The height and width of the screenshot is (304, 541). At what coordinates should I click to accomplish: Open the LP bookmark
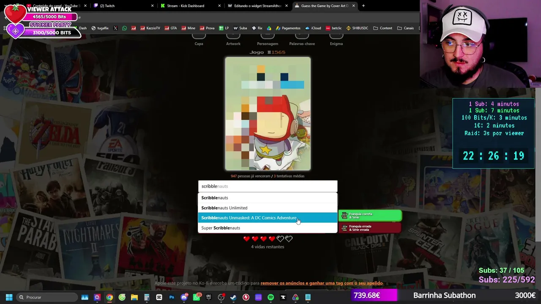[224, 28]
